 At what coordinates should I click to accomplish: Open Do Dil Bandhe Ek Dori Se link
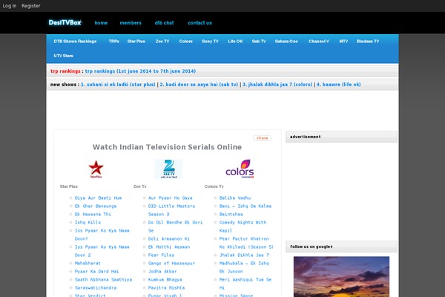[x=175, y=226]
